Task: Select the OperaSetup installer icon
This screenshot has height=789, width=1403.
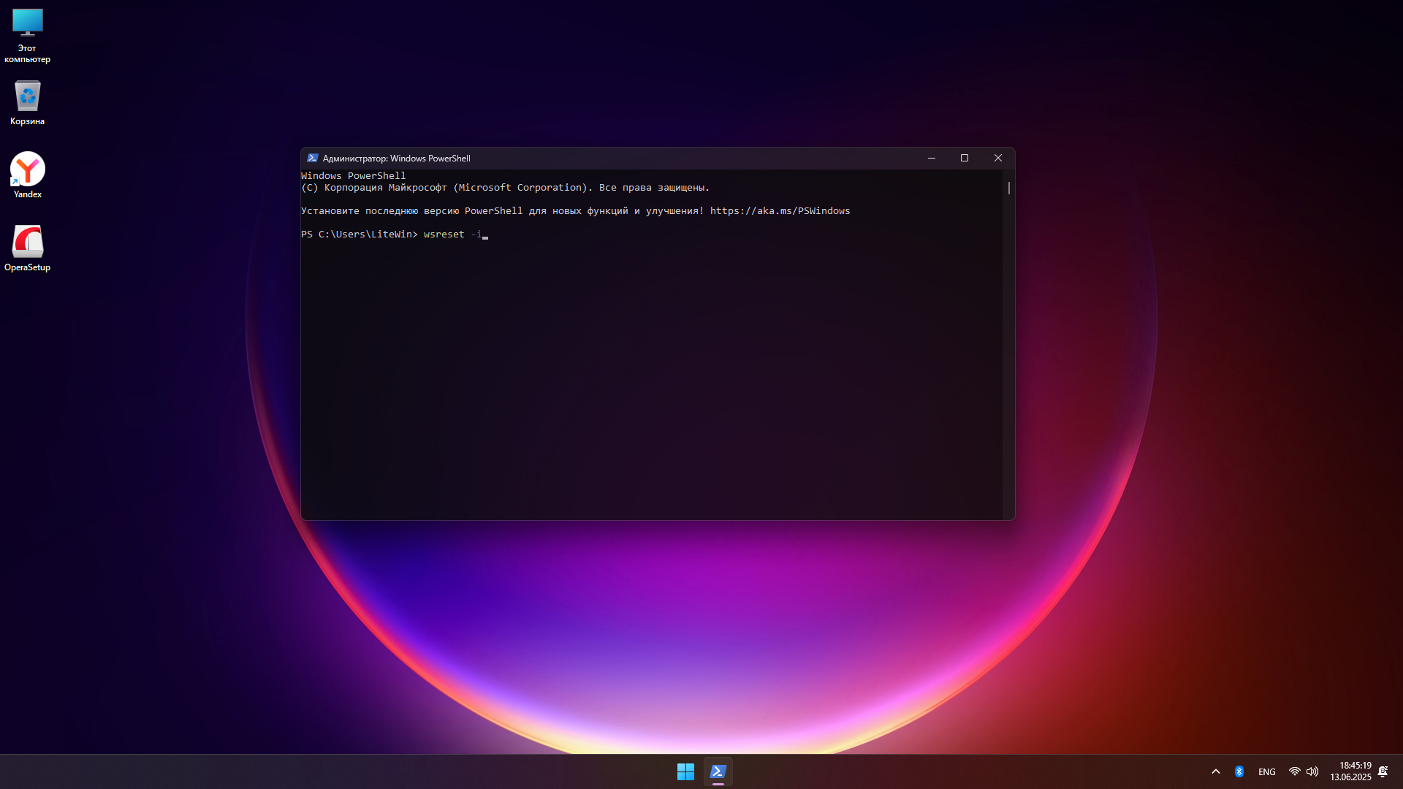Action: (27, 248)
